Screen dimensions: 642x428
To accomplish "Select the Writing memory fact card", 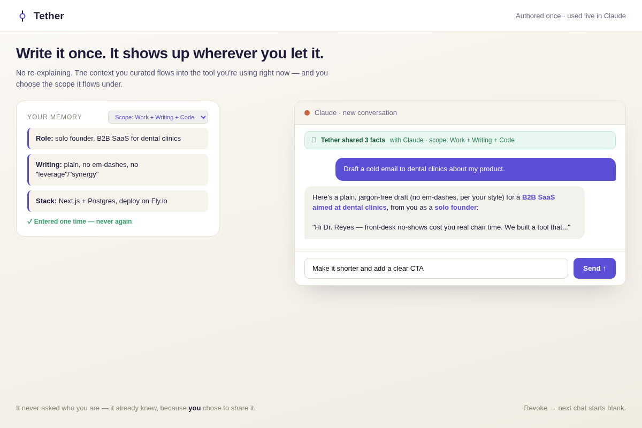I will click(x=118, y=170).
